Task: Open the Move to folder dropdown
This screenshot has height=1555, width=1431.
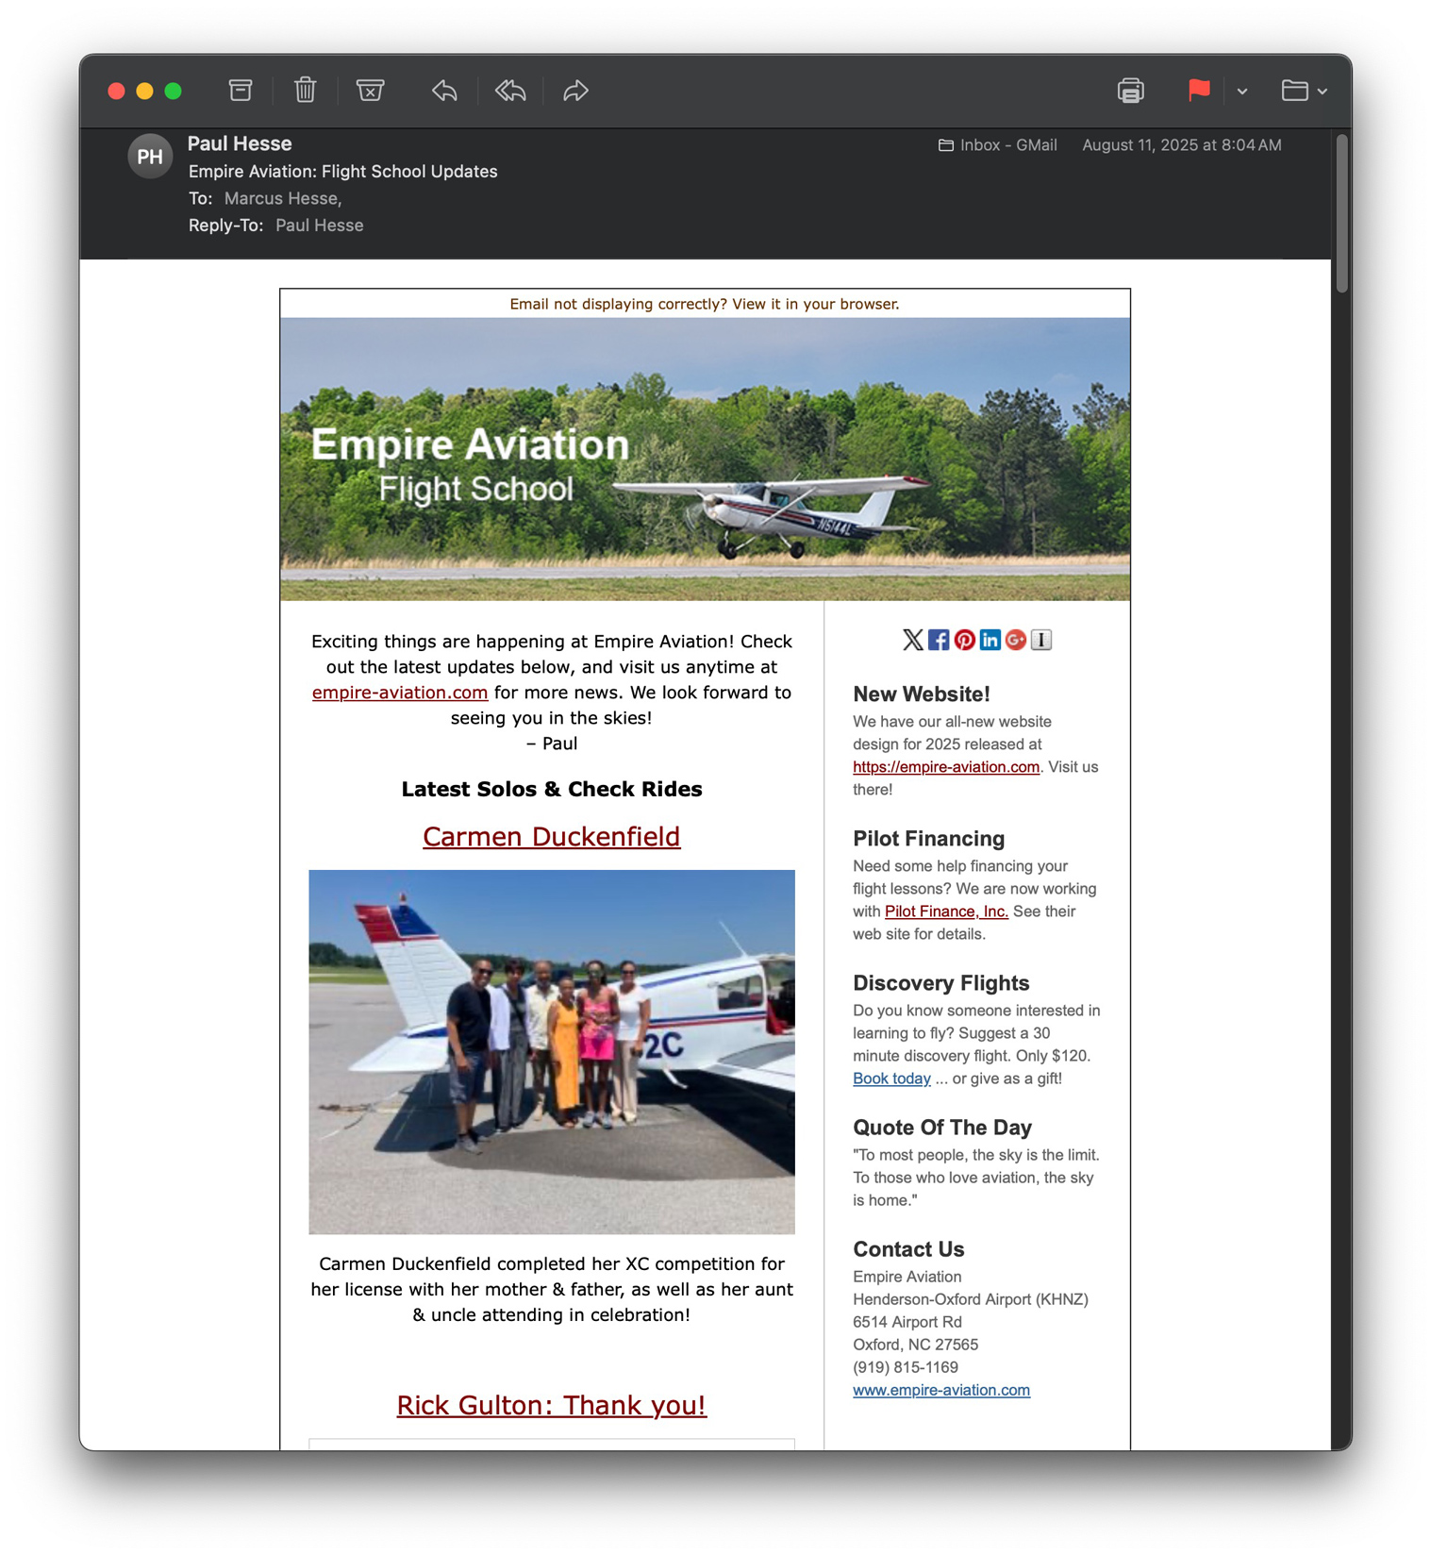Action: click(x=1304, y=91)
